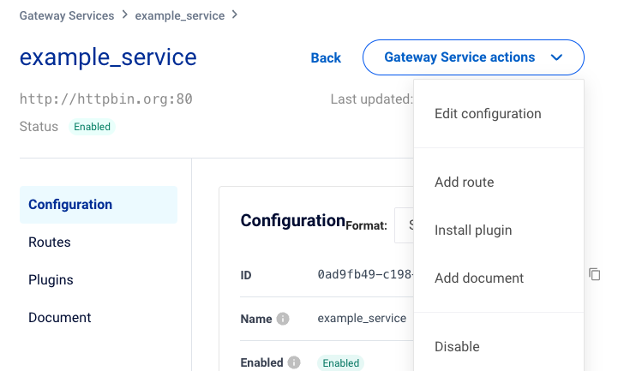Click the Enabled badge next to Status
Viewport: 642px width, 371px height.
[x=92, y=127]
